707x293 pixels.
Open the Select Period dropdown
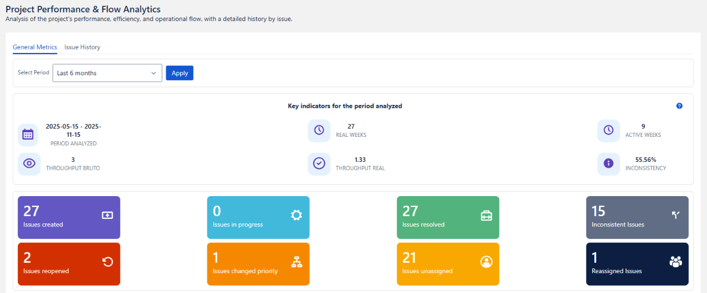coord(107,73)
